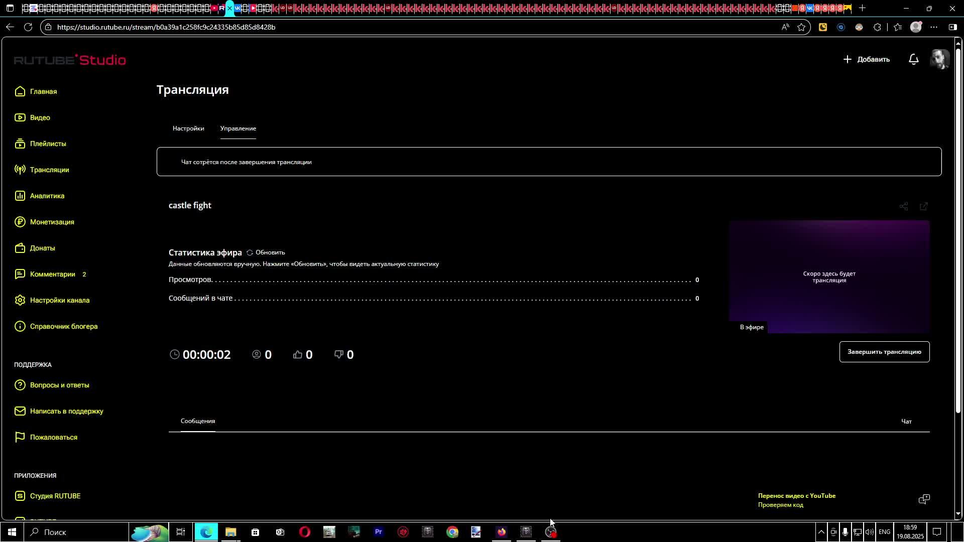The image size is (964, 542).
Task: Open Аналитика in sidebar
Action: tap(47, 196)
